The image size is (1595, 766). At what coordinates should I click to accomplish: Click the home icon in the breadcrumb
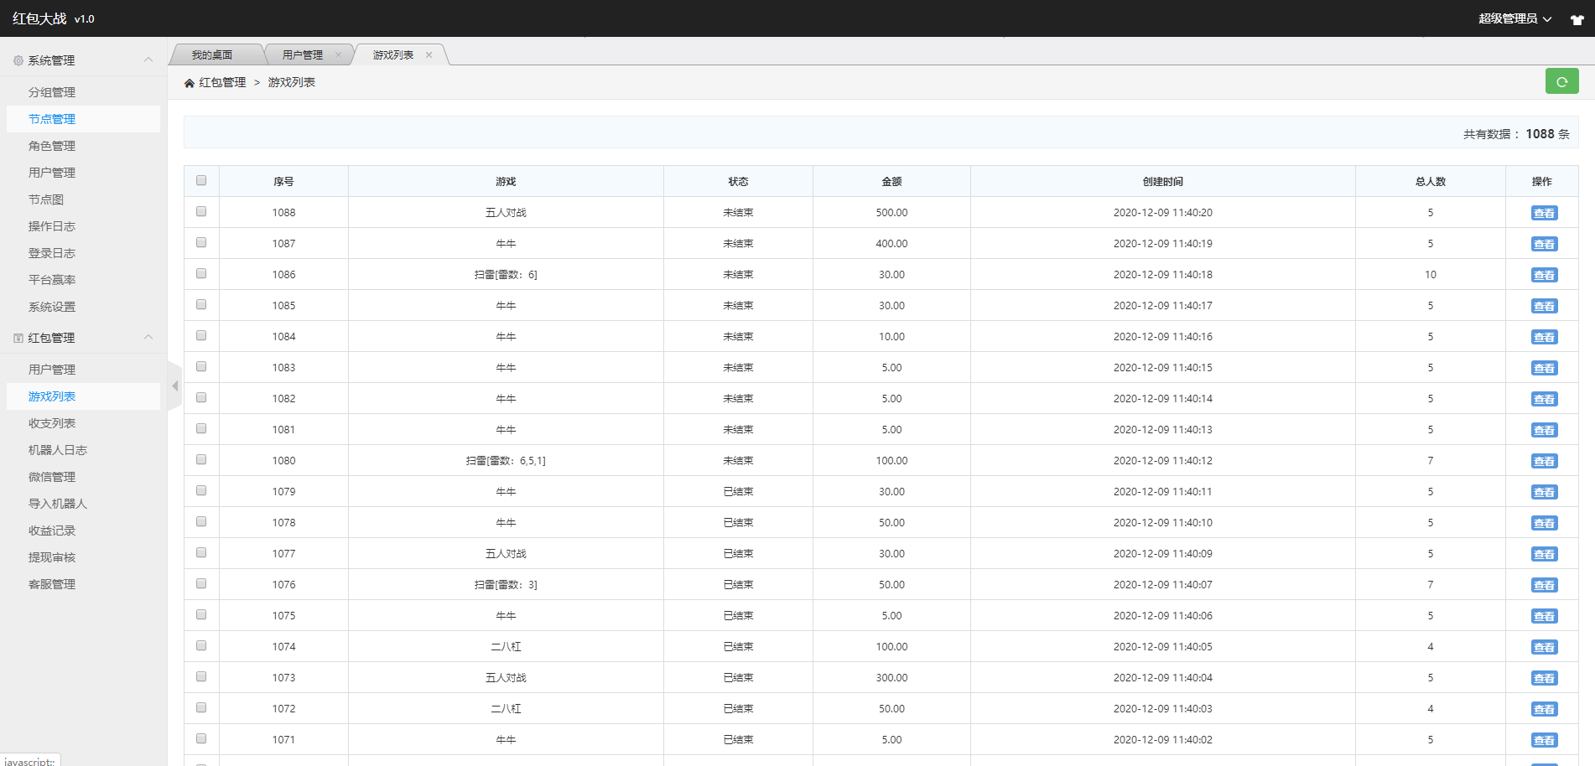[x=189, y=82]
